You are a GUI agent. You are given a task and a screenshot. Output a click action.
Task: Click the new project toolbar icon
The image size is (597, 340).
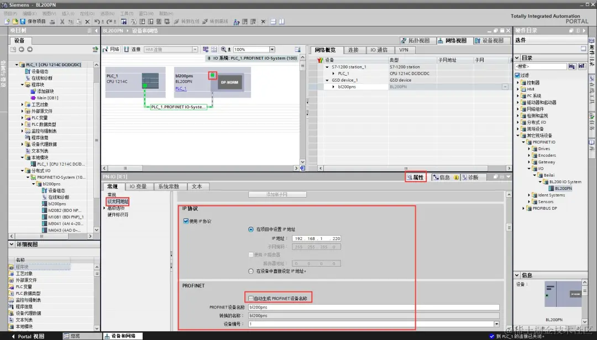click(7, 22)
